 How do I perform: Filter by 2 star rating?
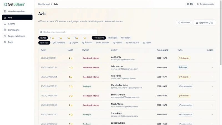click(77, 38)
